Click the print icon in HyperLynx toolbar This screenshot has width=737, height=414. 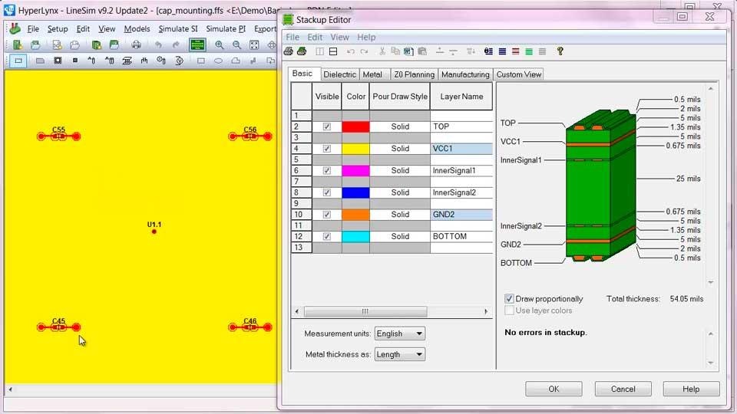(136, 45)
